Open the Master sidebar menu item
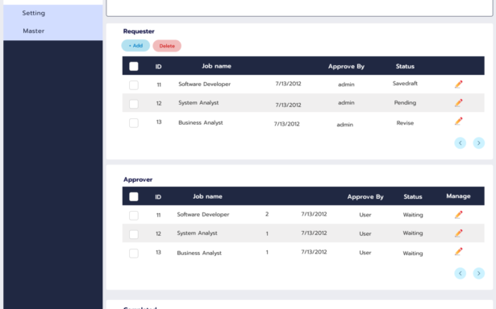 34,31
